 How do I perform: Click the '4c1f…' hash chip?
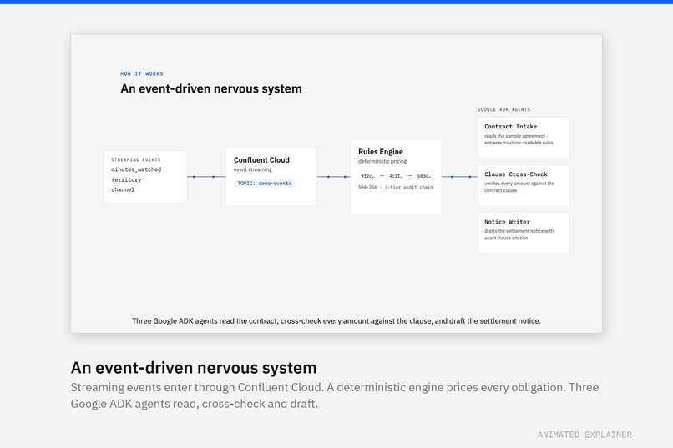point(396,176)
